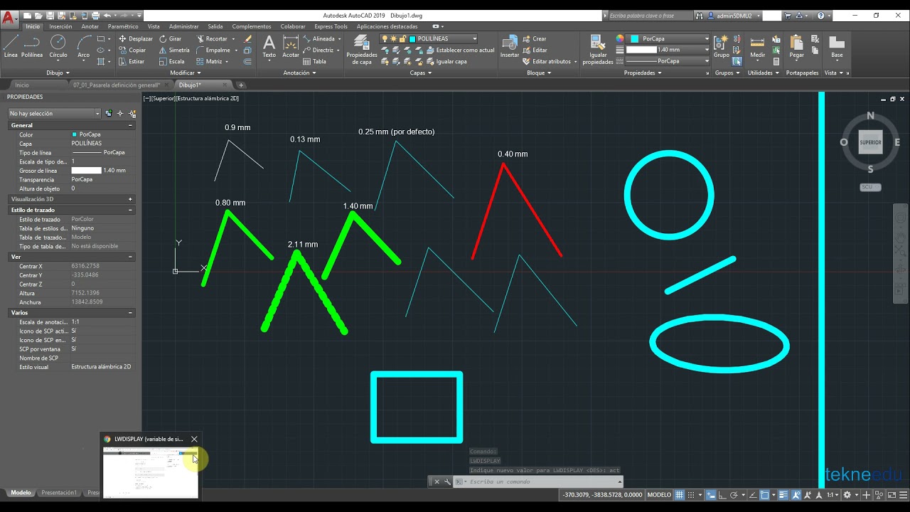Click the LWDISPLAY browser preview thumbnail
Screen dimensions: 910x512
(x=151, y=473)
